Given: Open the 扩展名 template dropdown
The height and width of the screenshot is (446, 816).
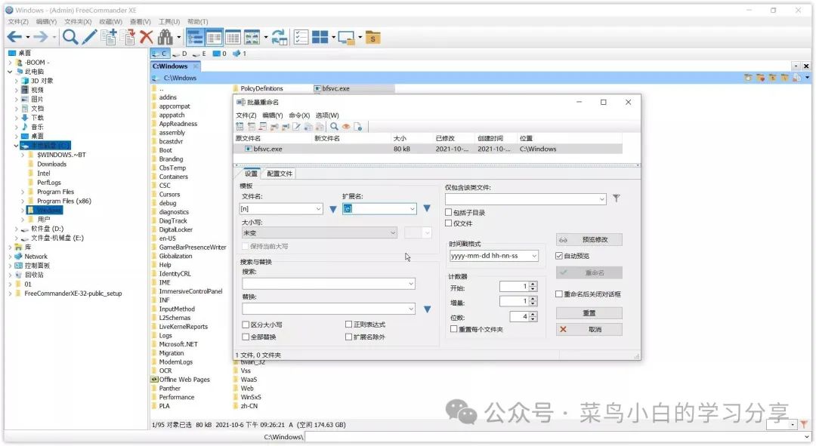Looking at the screenshot, I should (x=413, y=209).
